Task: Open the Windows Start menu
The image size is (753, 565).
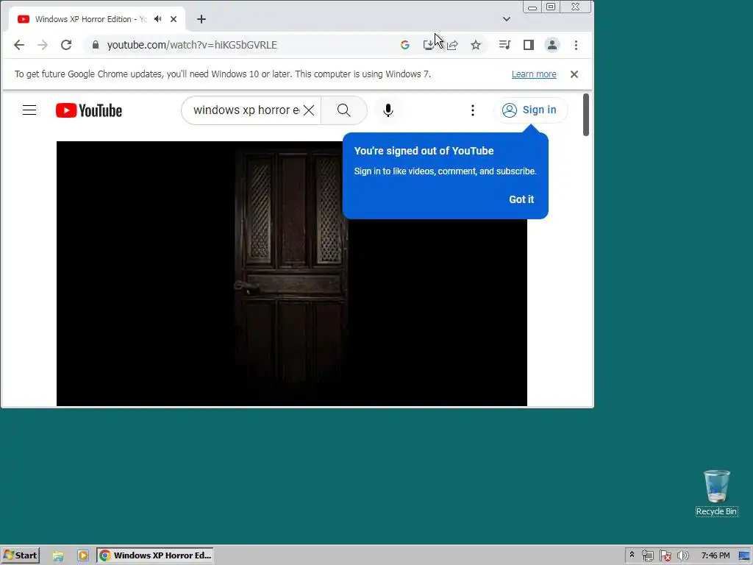Action: (20, 555)
